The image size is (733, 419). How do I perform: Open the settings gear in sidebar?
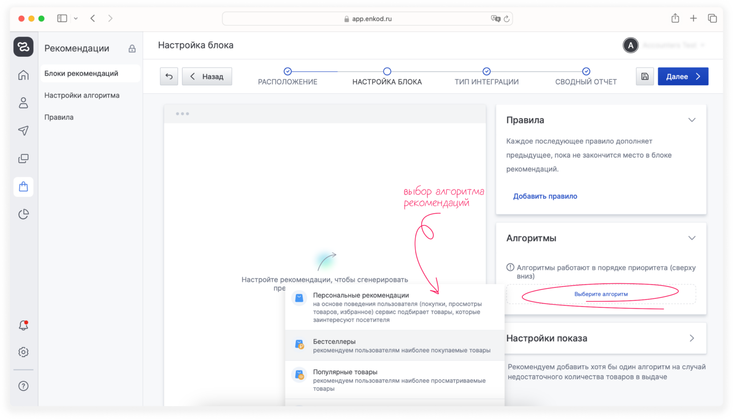pyautogui.click(x=23, y=352)
